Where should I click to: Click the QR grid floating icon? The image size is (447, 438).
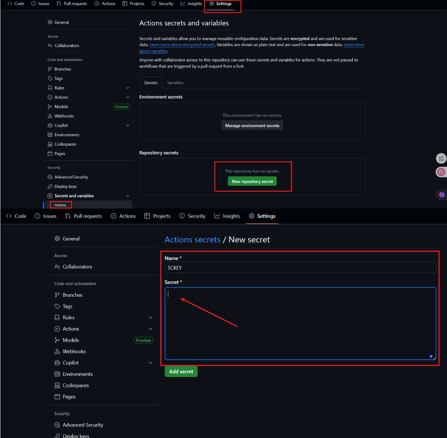(x=441, y=159)
